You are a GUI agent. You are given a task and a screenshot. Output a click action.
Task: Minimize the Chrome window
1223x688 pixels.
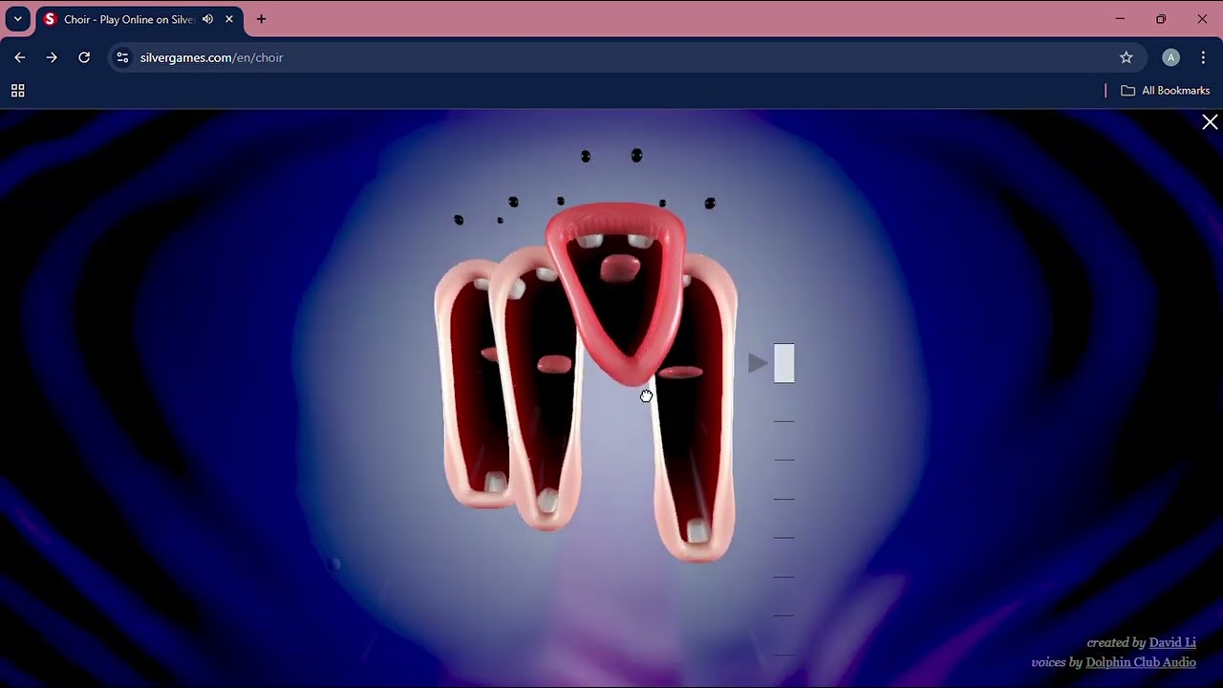pos(1120,19)
